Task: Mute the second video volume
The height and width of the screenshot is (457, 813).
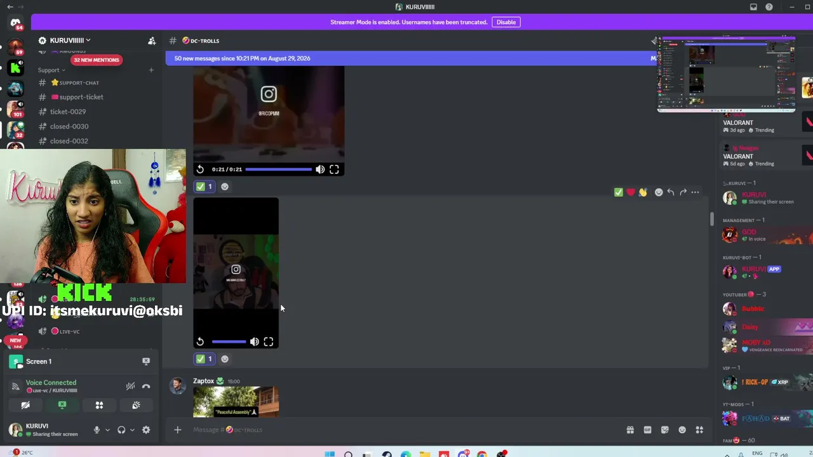Action: click(x=254, y=341)
